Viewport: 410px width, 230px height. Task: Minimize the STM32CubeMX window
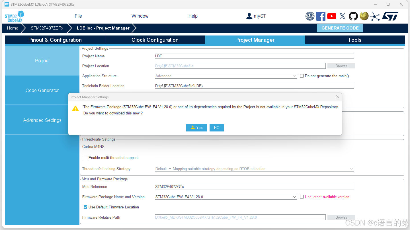(375, 4)
